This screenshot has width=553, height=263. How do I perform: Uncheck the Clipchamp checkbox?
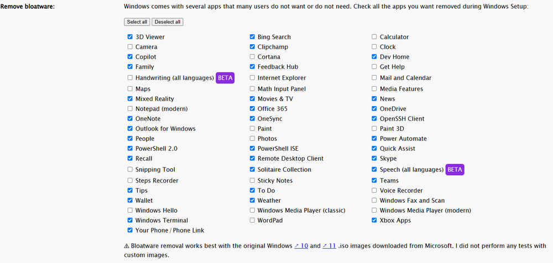tap(252, 46)
